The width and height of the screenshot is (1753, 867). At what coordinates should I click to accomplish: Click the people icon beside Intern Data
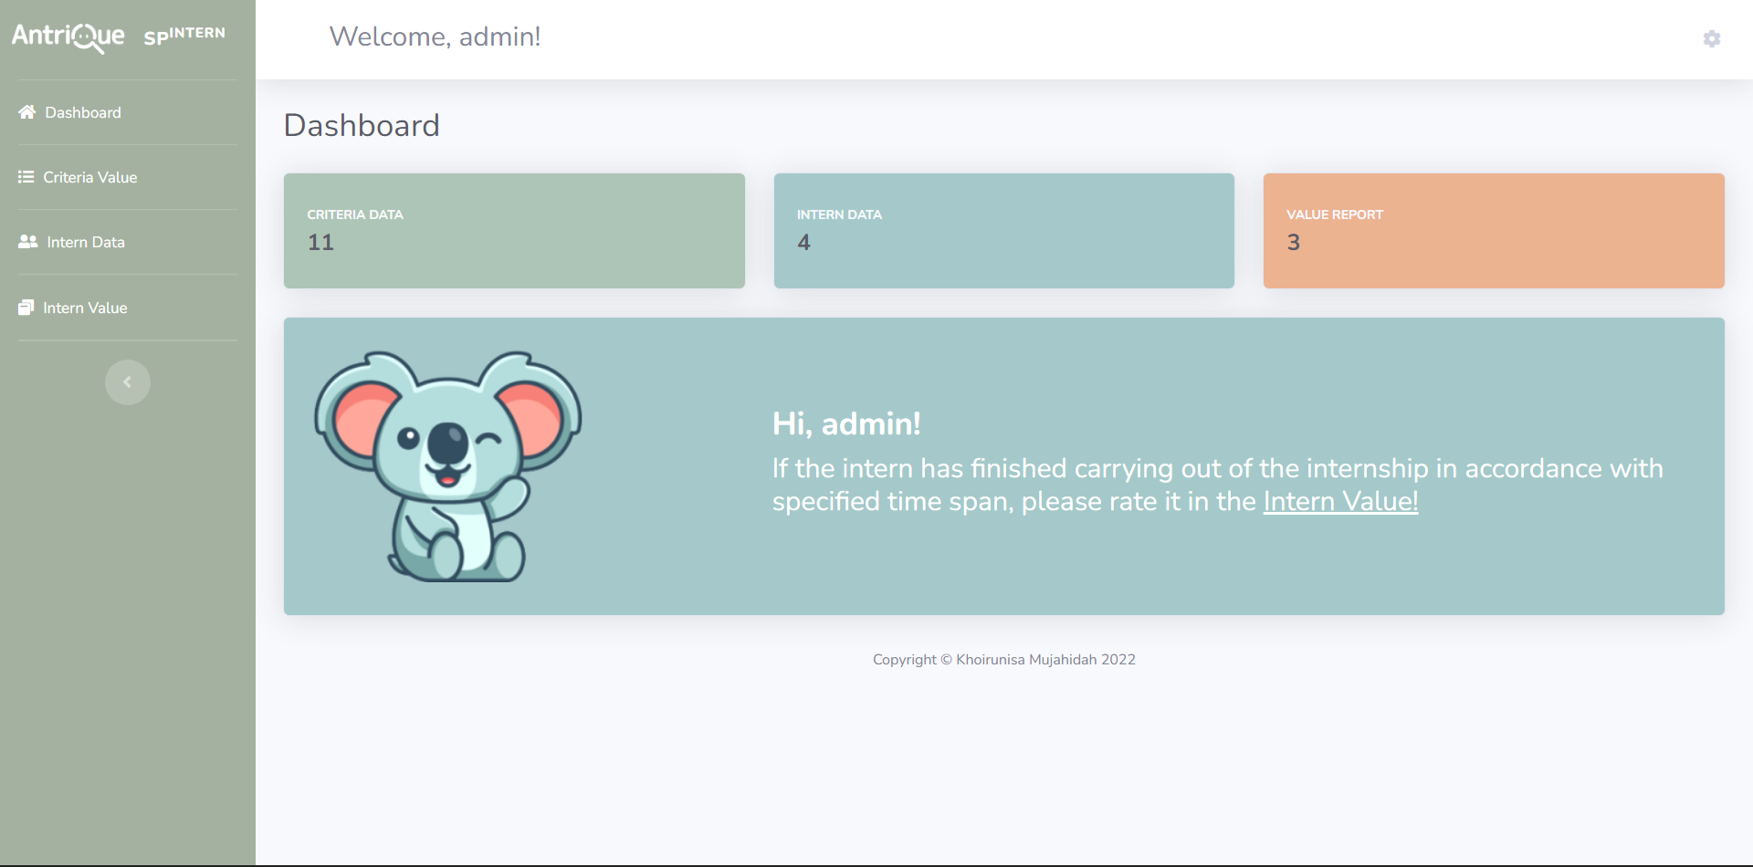point(26,241)
